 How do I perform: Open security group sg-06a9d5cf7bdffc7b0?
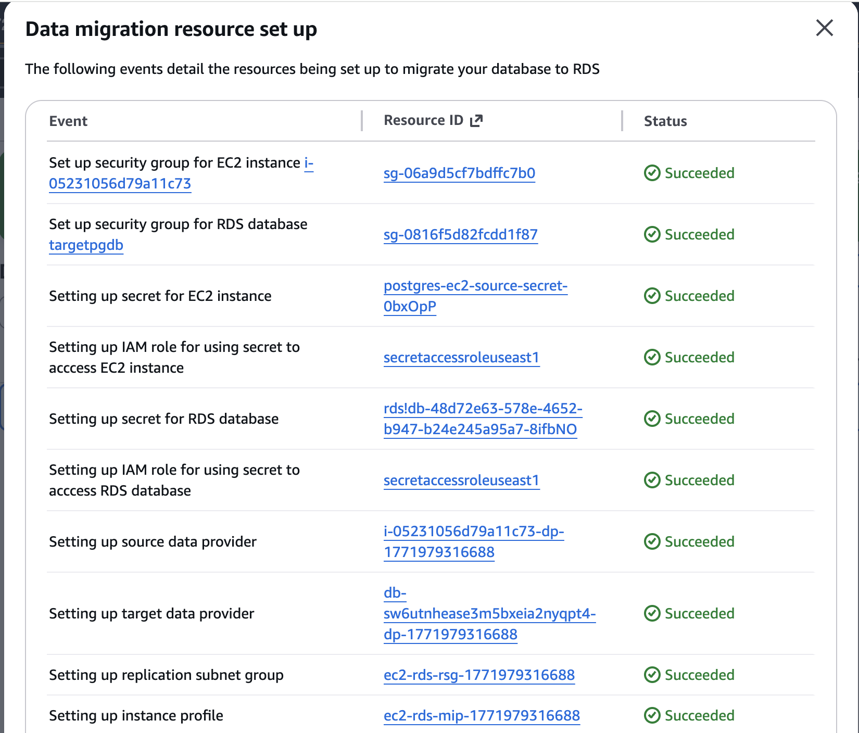click(459, 173)
